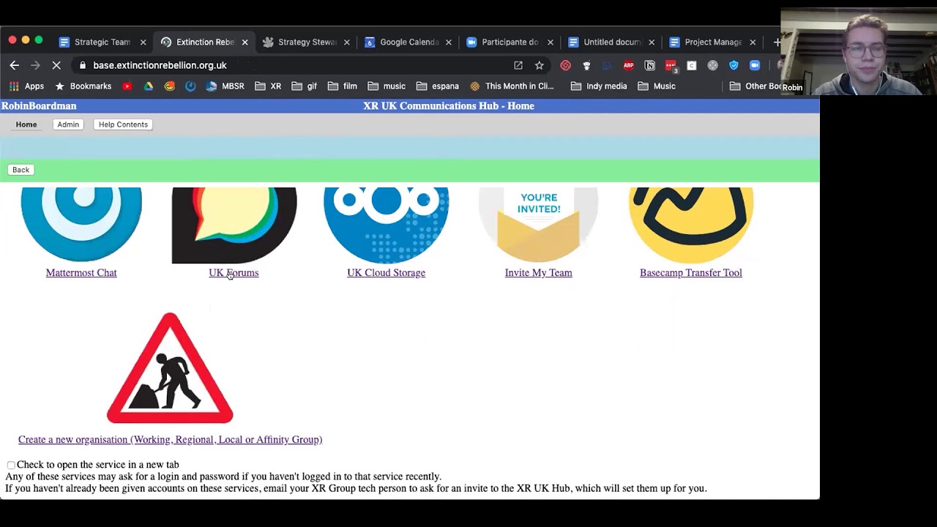Open the XR bookmarks folder
Image resolution: width=937 pixels, height=527 pixels.
click(268, 86)
